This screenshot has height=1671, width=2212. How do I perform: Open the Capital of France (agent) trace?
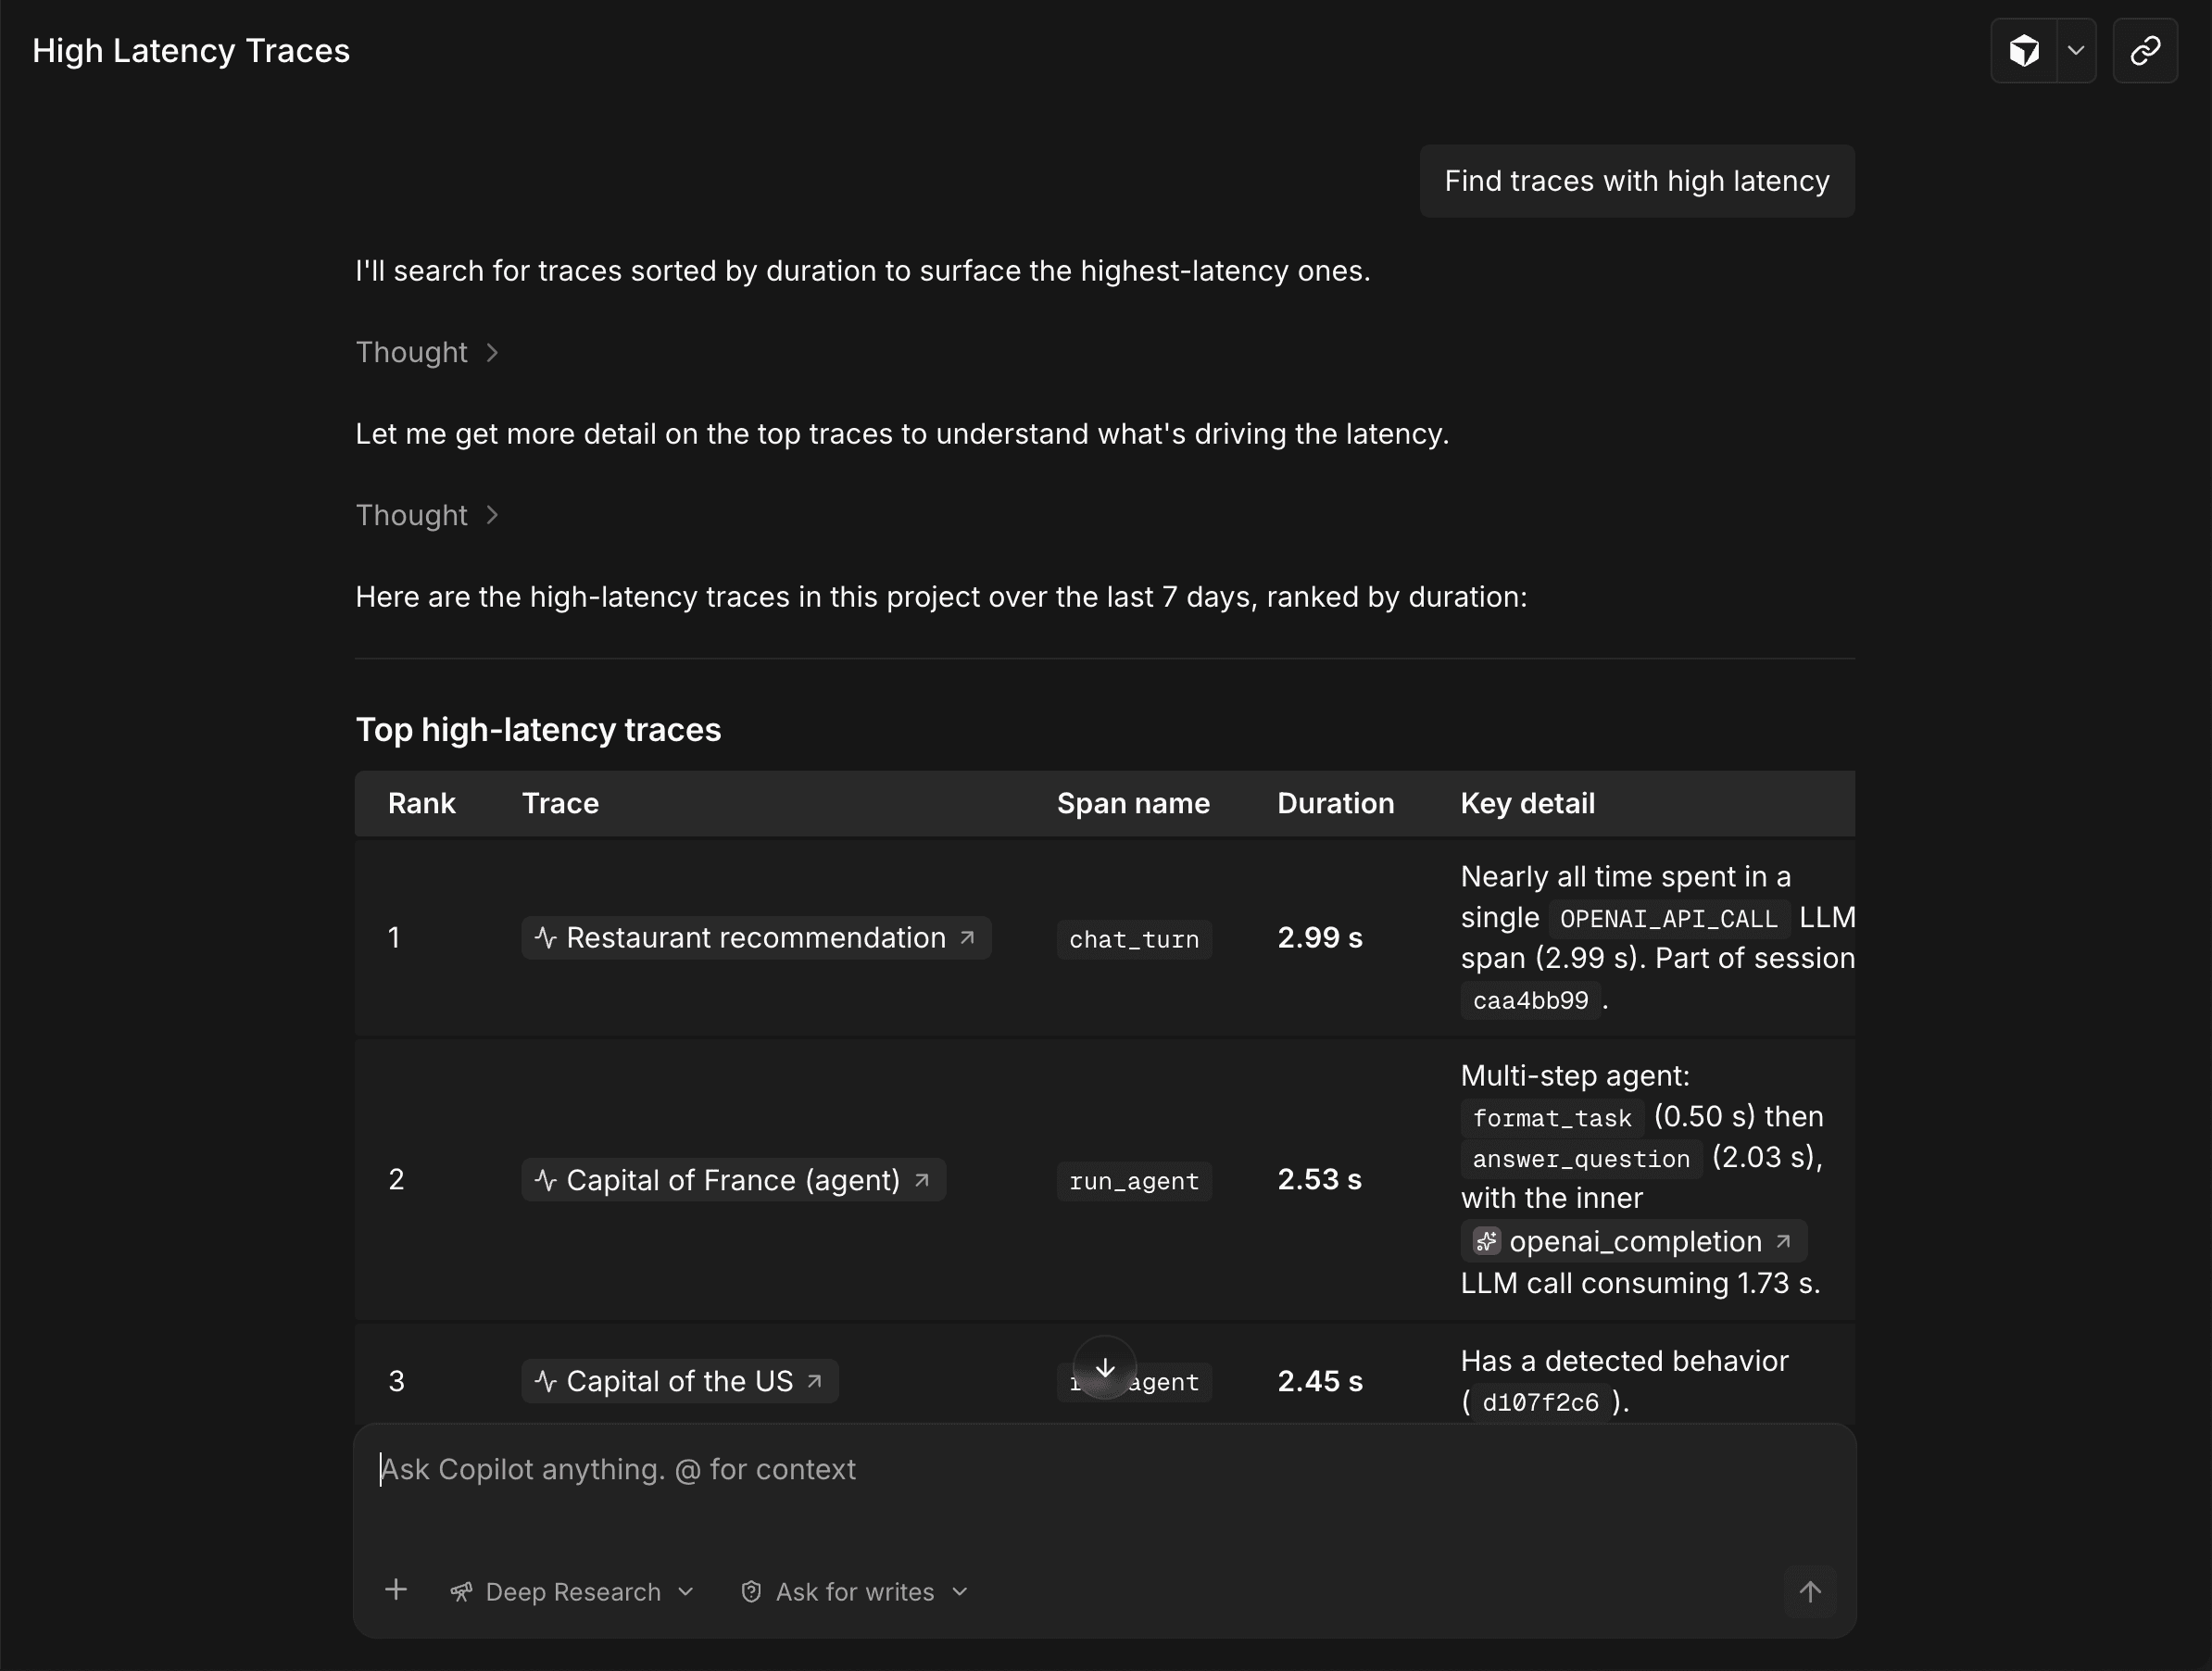coord(733,1180)
